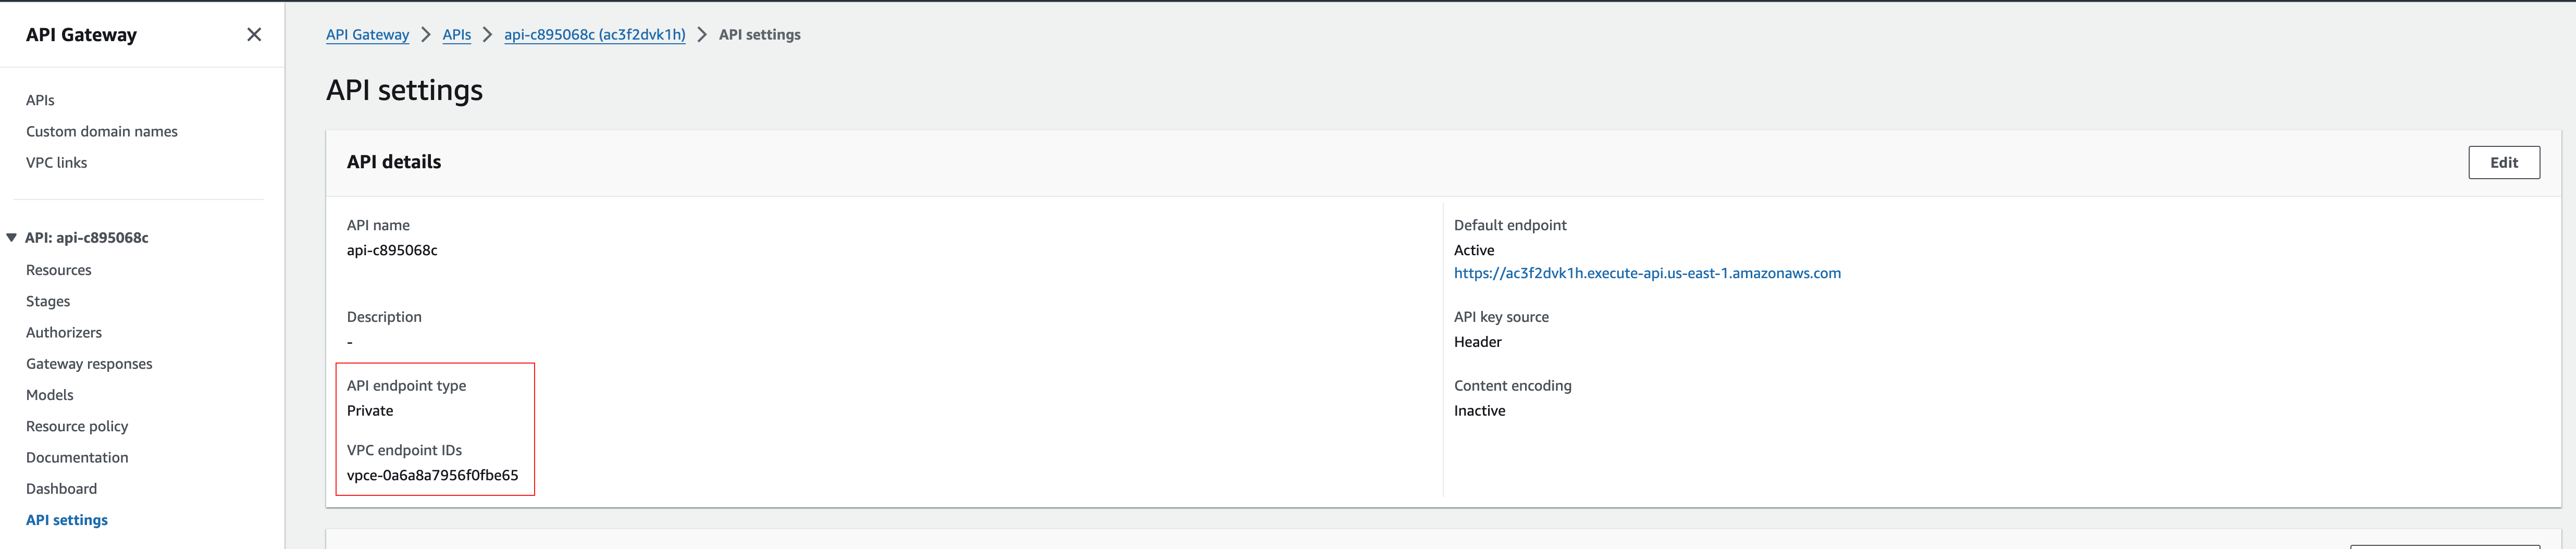Image resolution: width=2576 pixels, height=549 pixels.
Task: Collapse the API: api-c895068c section
Action: tap(10, 238)
